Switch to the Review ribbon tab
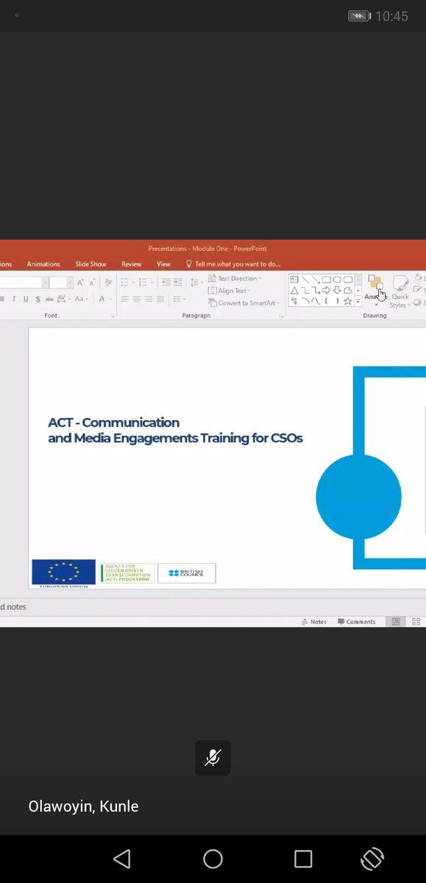Screen dimensions: 426x883 click(132, 264)
